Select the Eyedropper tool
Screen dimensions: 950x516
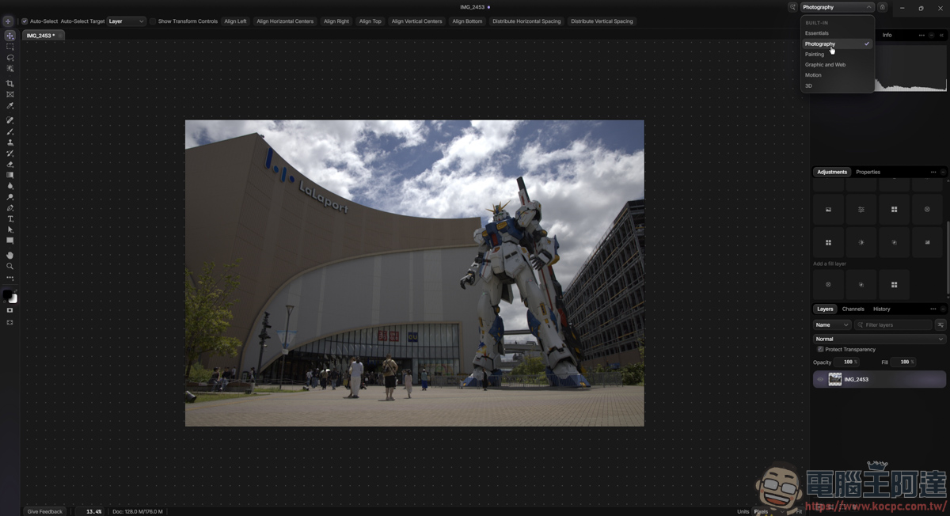click(x=10, y=105)
